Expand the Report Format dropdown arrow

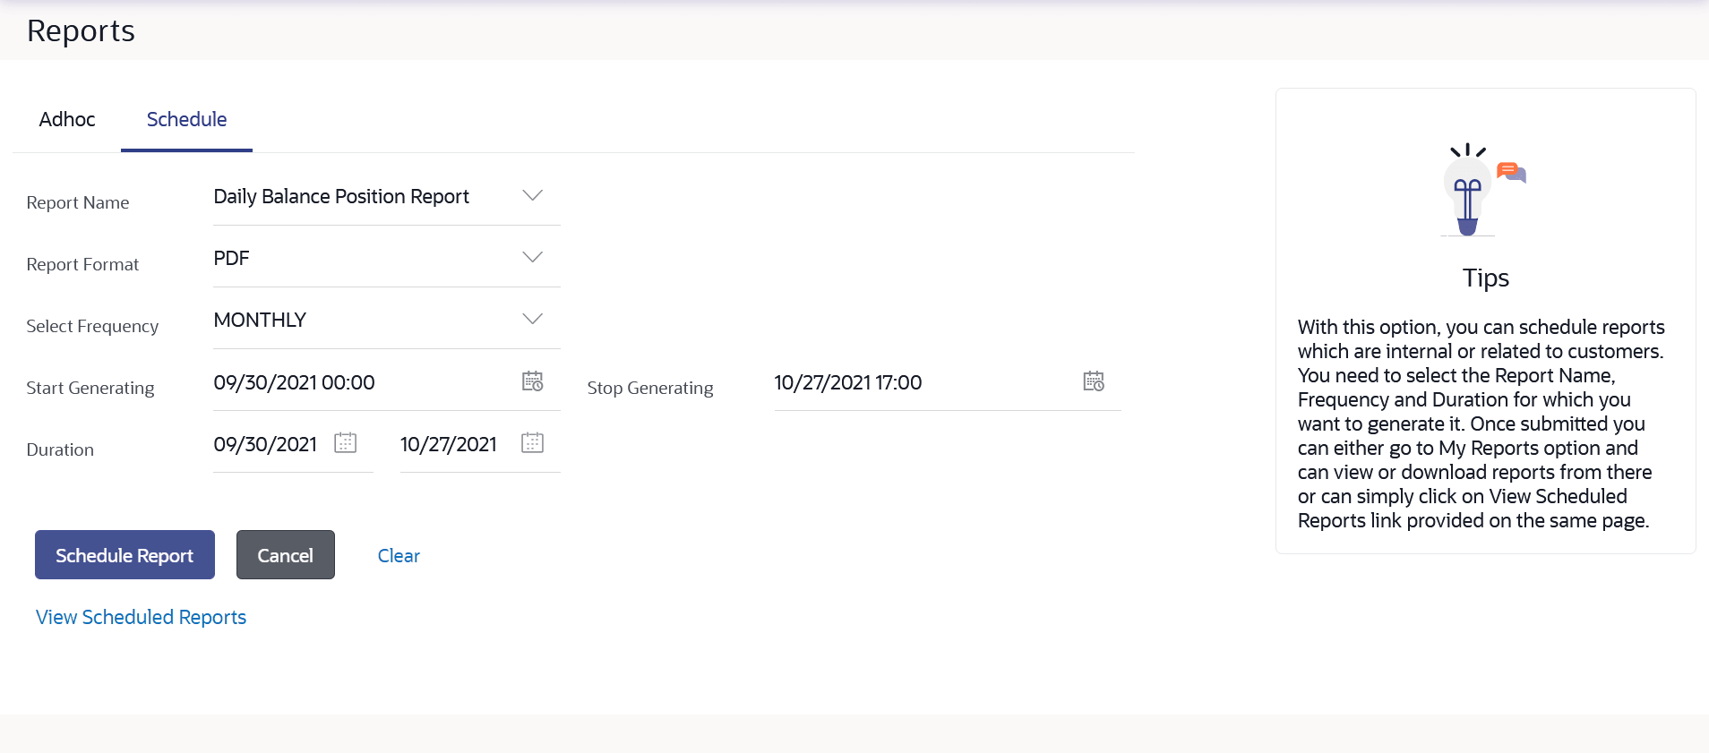pos(532,258)
